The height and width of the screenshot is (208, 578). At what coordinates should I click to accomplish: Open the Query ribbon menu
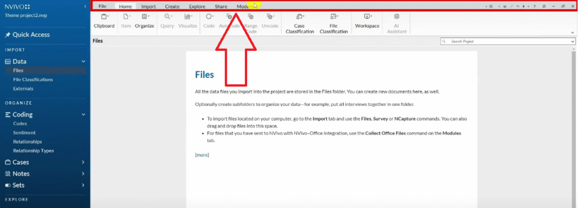(167, 21)
